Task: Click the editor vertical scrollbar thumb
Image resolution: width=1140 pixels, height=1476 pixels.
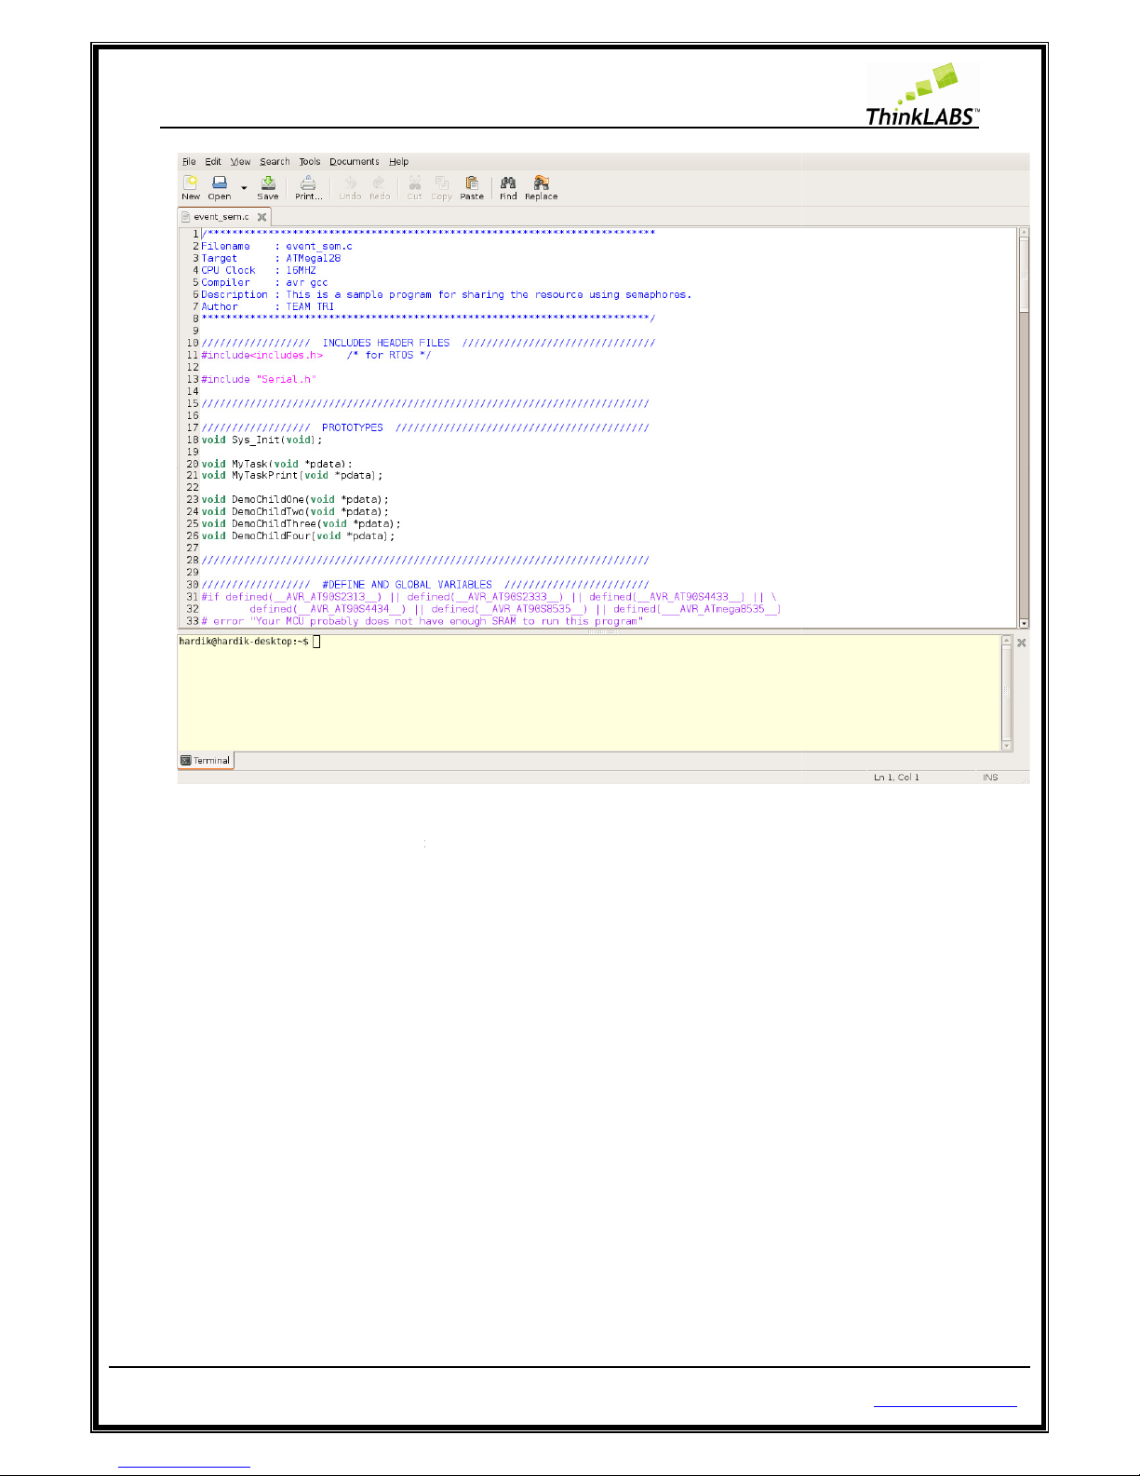Action: click(x=1024, y=275)
